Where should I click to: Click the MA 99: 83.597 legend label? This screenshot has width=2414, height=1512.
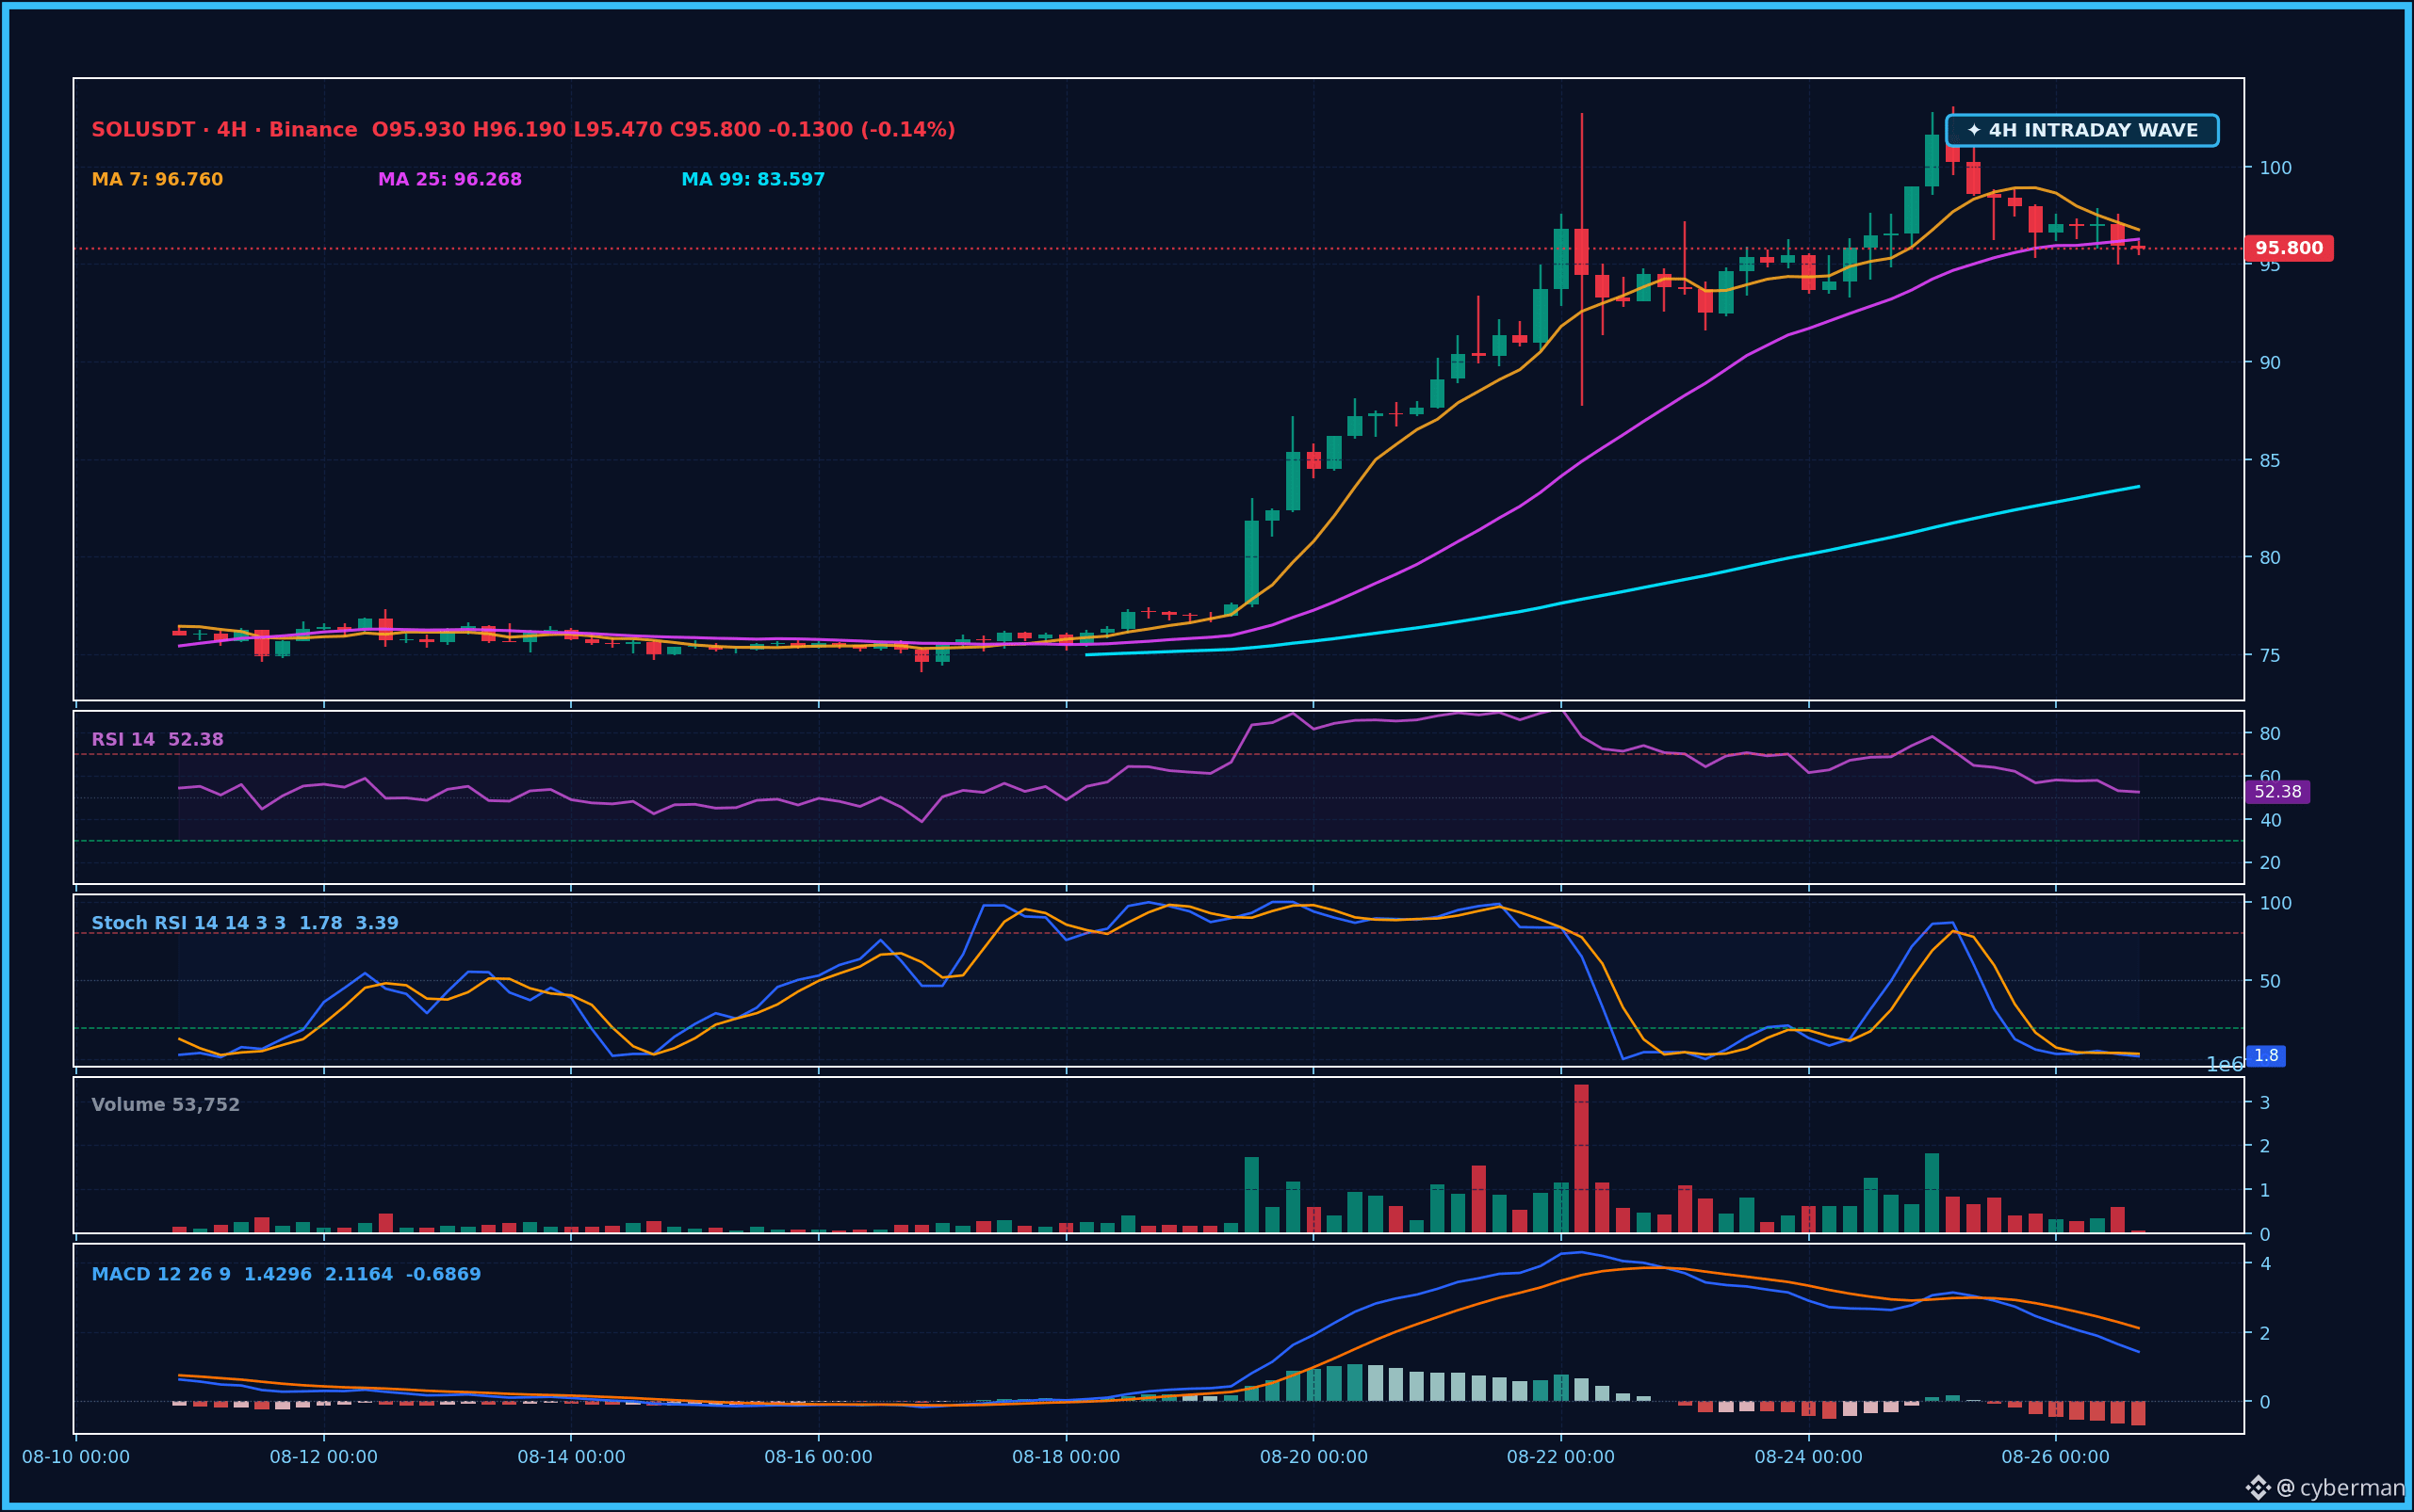753,180
